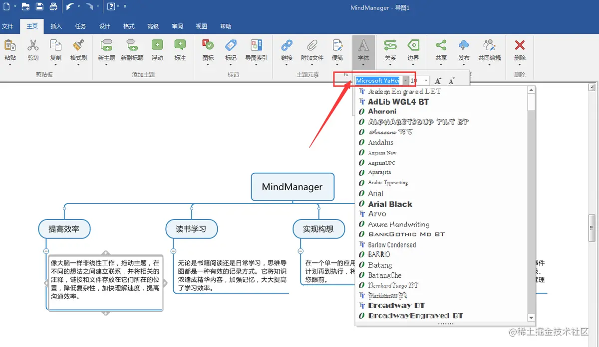The height and width of the screenshot is (347, 599).
Task: Click the 共享 (Share) icon
Action: click(441, 46)
